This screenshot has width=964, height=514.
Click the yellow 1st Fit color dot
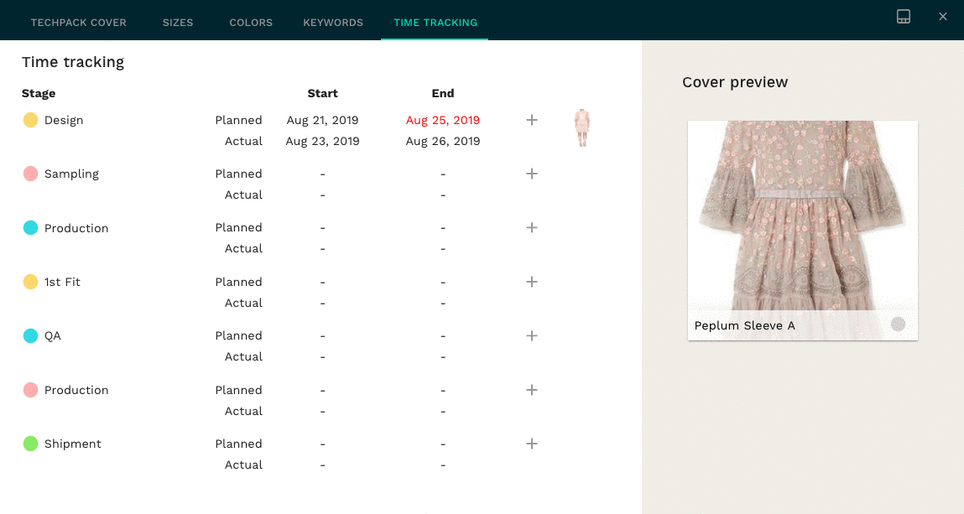pos(30,282)
